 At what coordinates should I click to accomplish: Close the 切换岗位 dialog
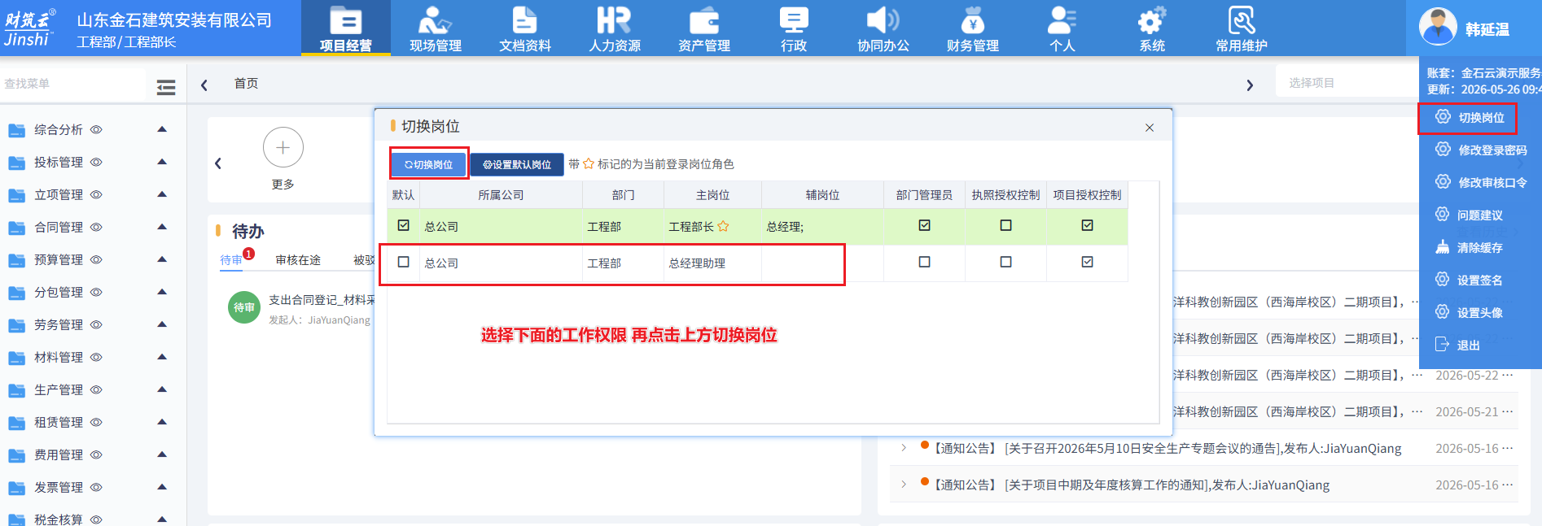click(1150, 128)
